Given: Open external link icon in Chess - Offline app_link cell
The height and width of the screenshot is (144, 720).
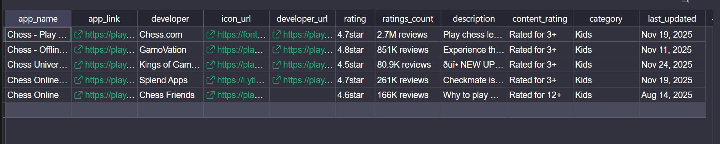Looking at the screenshot, I should point(78,50).
